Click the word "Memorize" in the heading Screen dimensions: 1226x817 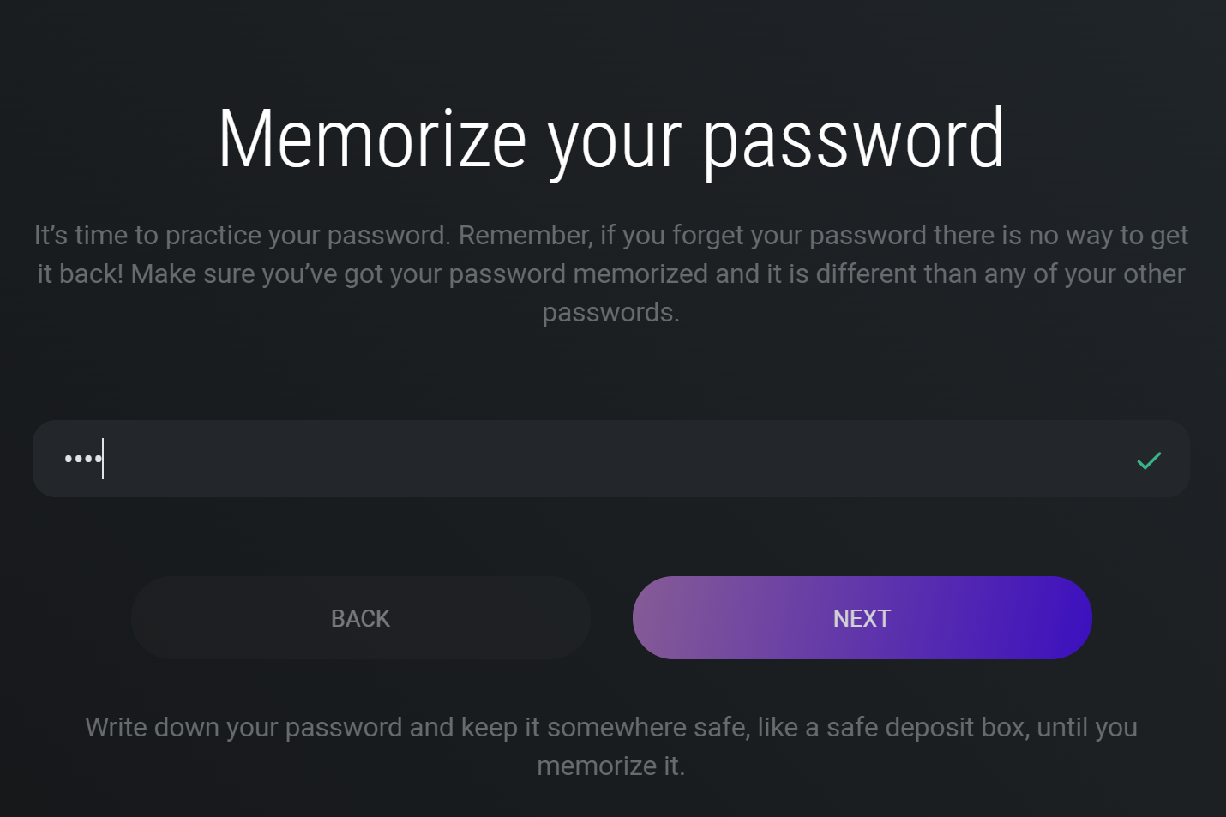[372, 139]
